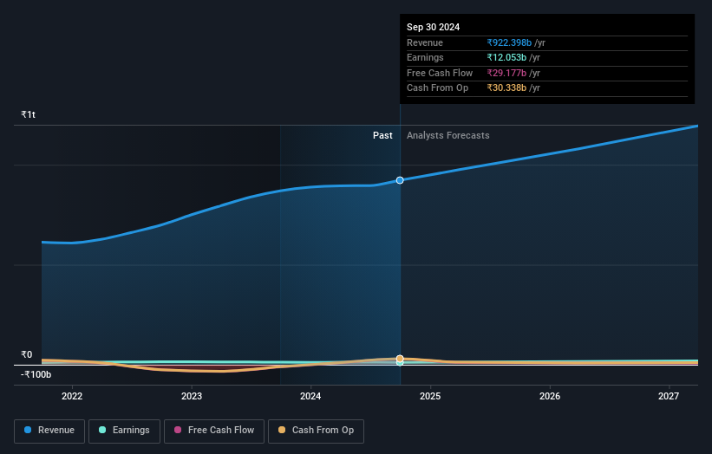Click the 2024 x-axis label

tap(310, 397)
